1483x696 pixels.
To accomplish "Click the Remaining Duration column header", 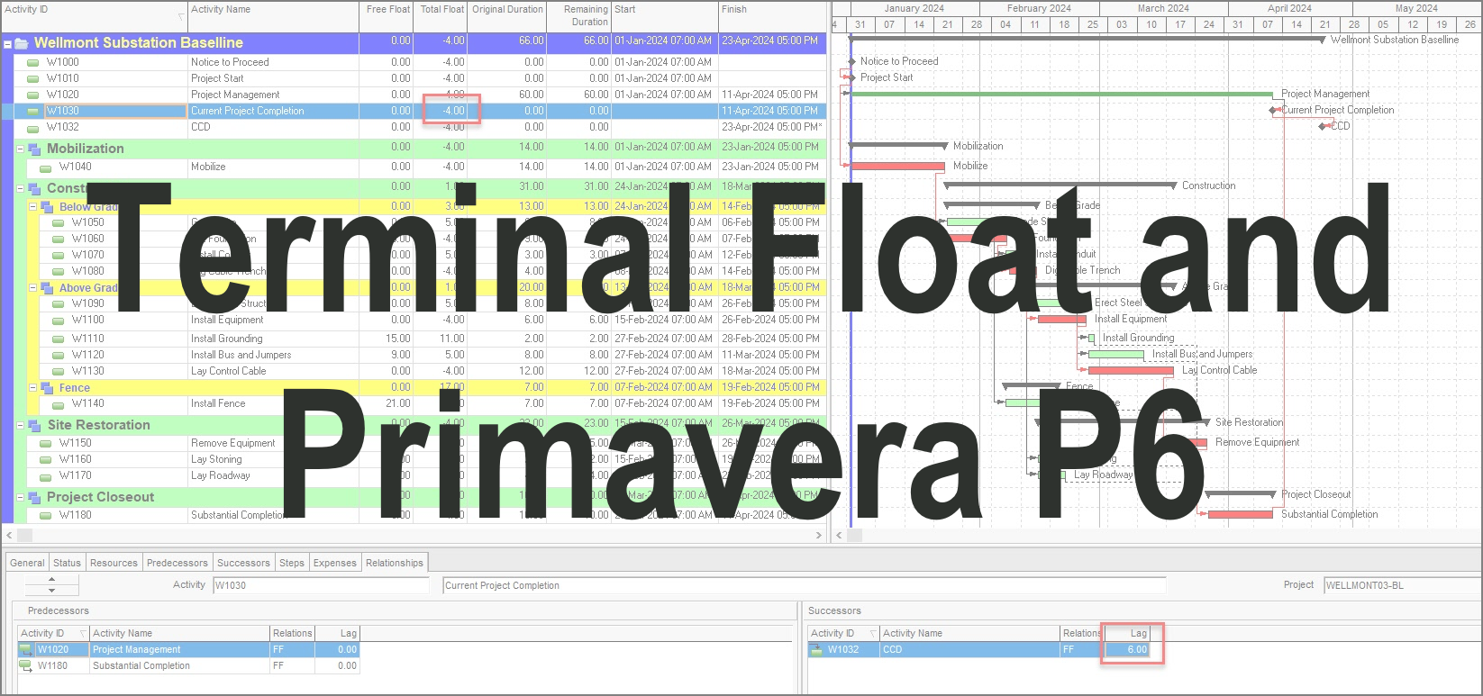I will click(x=579, y=15).
